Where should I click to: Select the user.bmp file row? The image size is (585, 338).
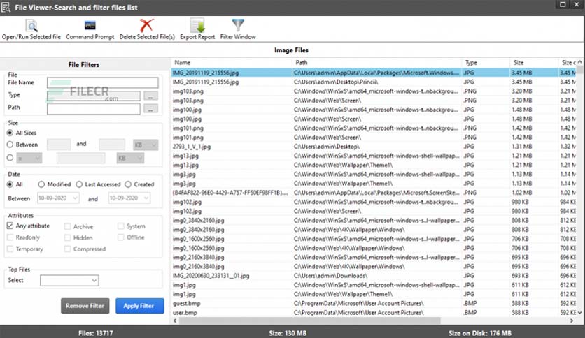pyautogui.click(x=374, y=313)
